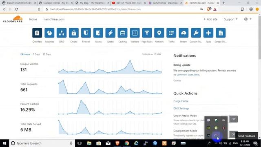Open the Traffic section icon

[x=171, y=33]
